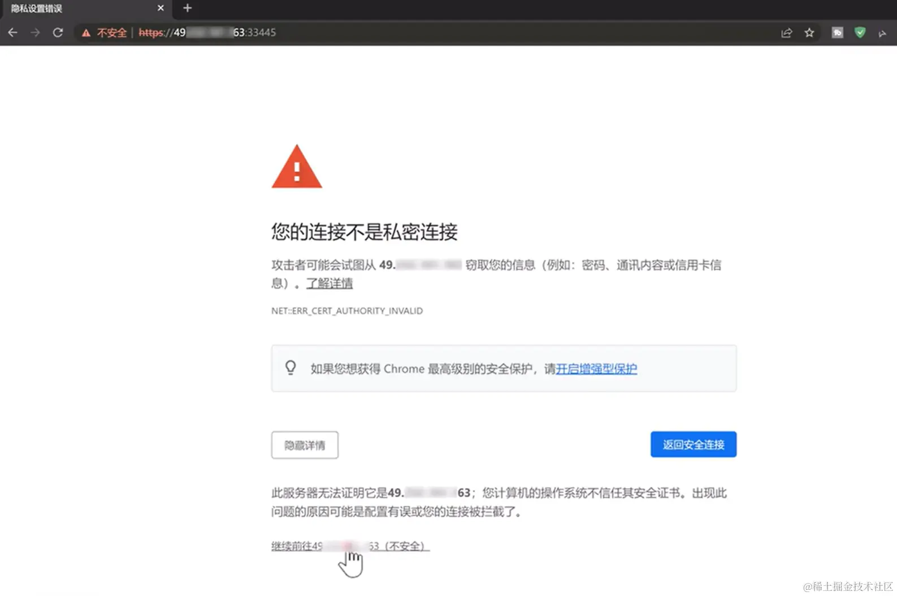This screenshot has height=596, width=897.
Task: Click the red warning triangle on the page
Action: [297, 167]
